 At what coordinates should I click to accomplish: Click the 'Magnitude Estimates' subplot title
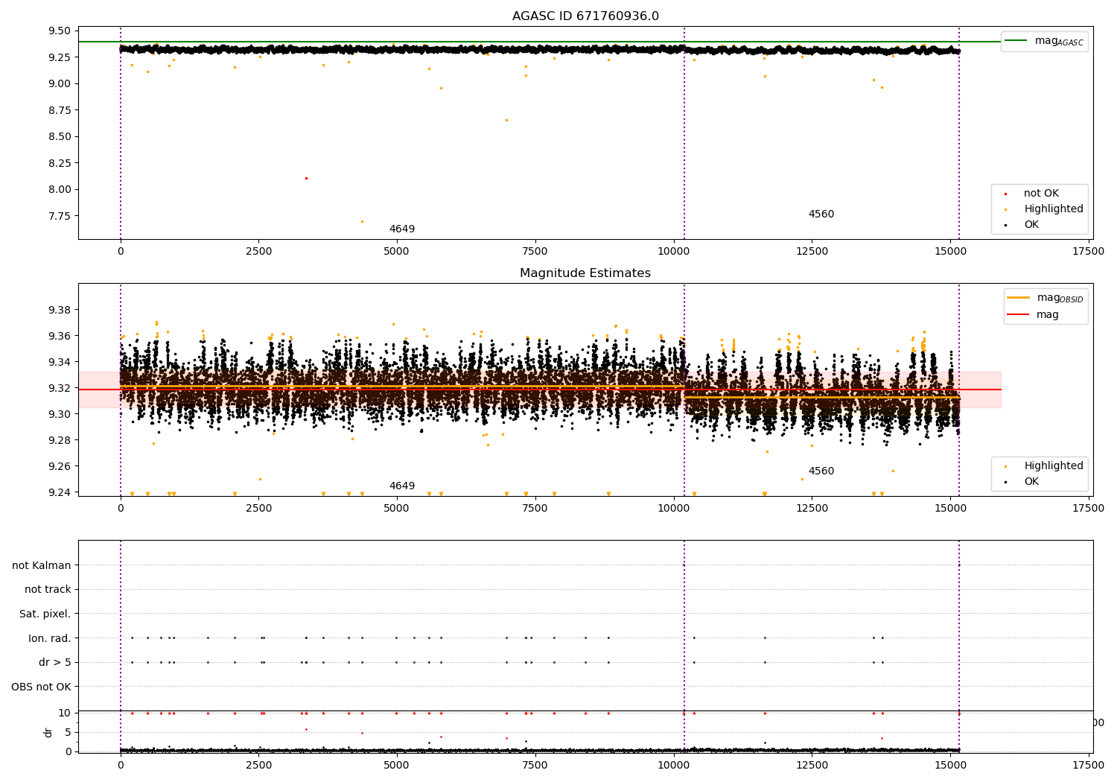[x=585, y=273]
